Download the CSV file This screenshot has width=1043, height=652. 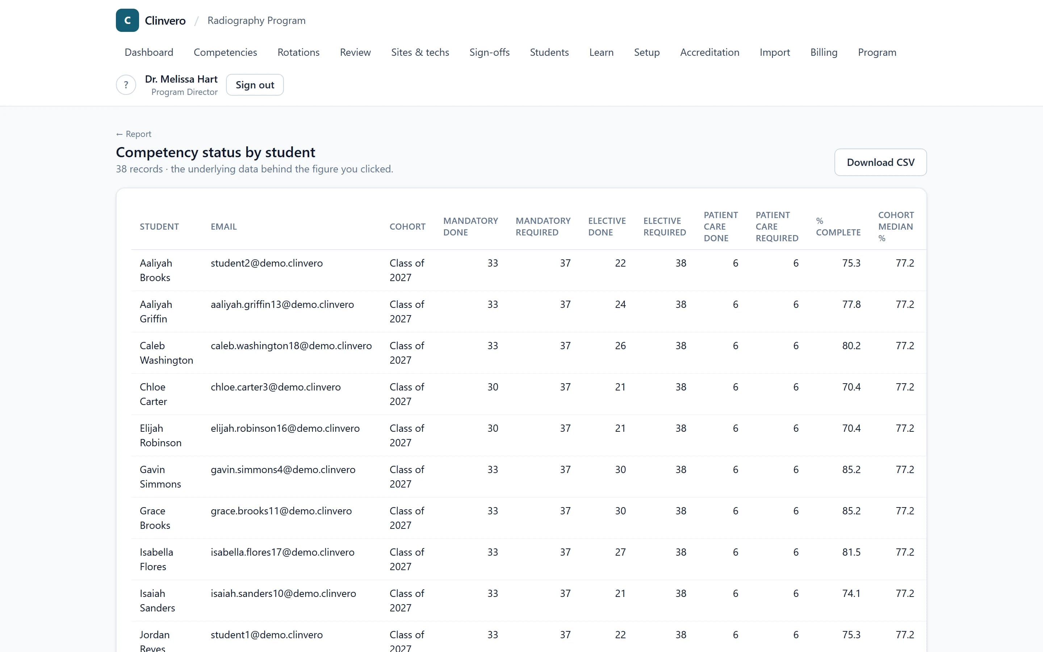880,162
